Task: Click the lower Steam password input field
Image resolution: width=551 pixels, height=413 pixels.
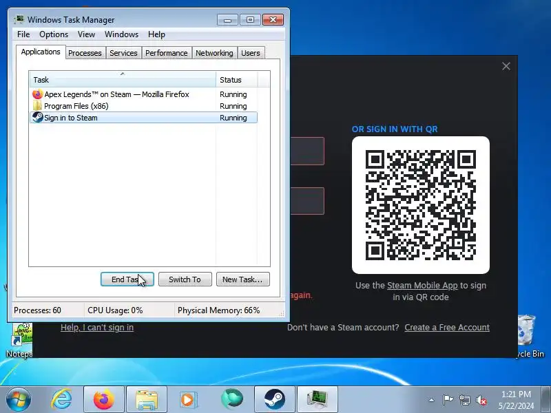Action: coord(307,201)
